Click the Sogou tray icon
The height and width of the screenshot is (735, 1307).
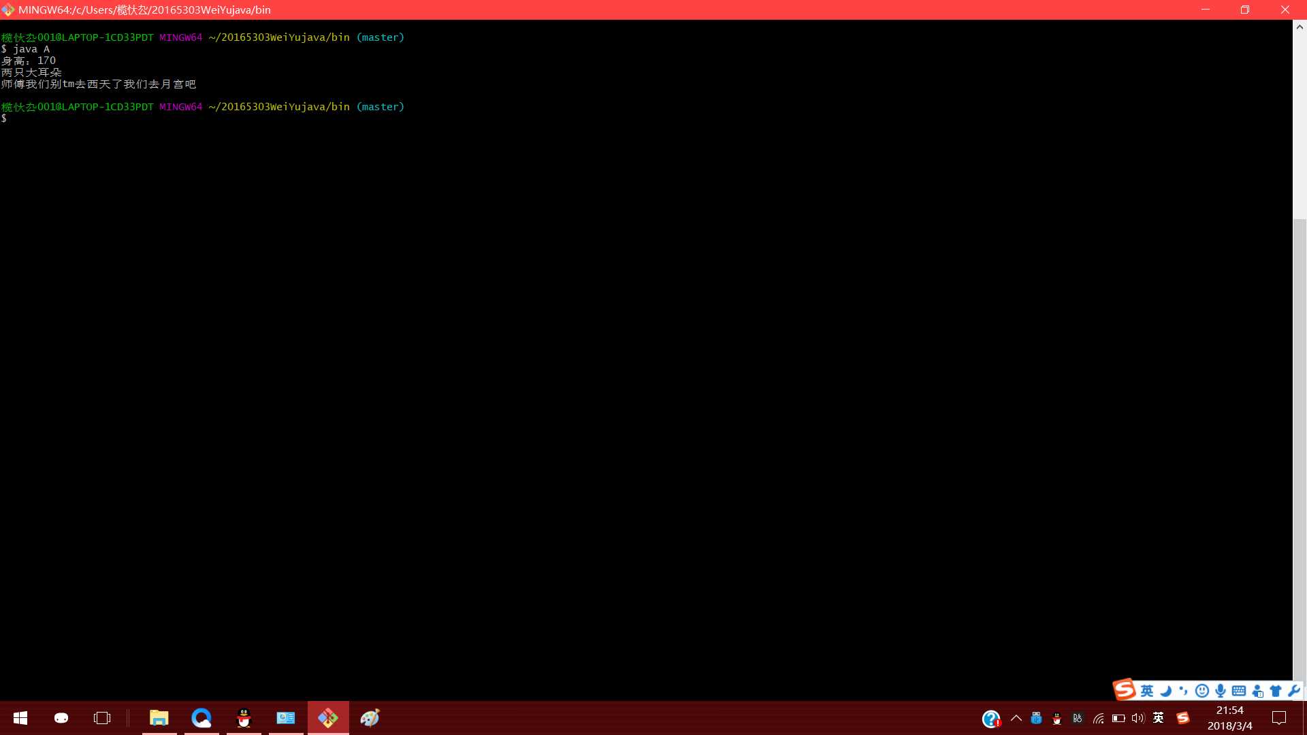[1183, 718]
